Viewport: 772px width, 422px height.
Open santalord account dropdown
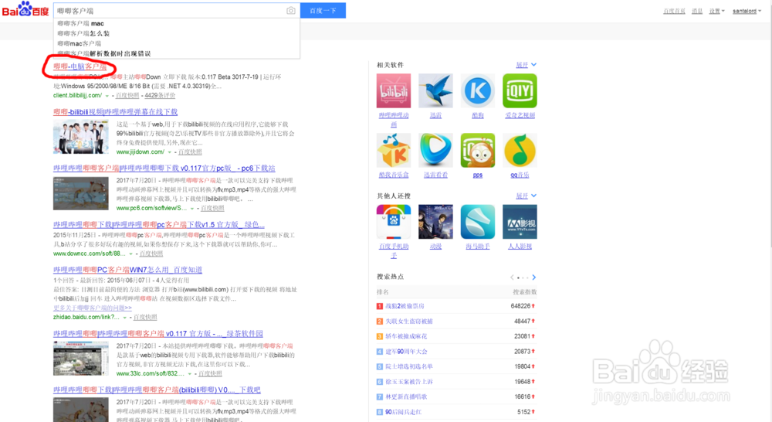(747, 11)
